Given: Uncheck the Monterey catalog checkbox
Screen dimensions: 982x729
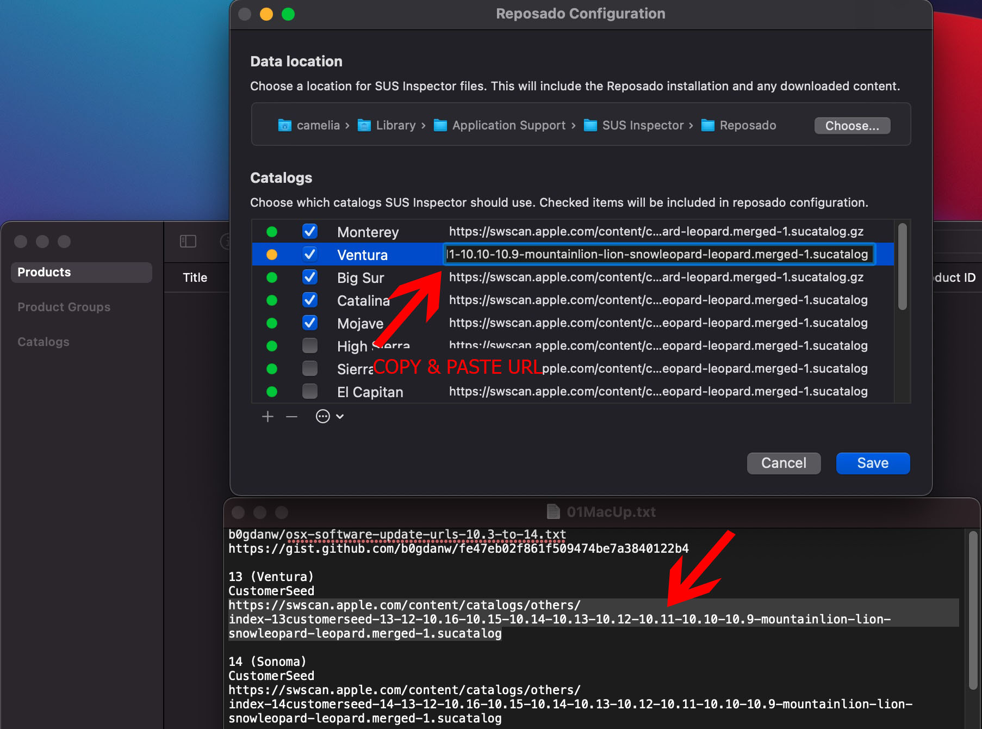Looking at the screenshot, I should [310, 232].
